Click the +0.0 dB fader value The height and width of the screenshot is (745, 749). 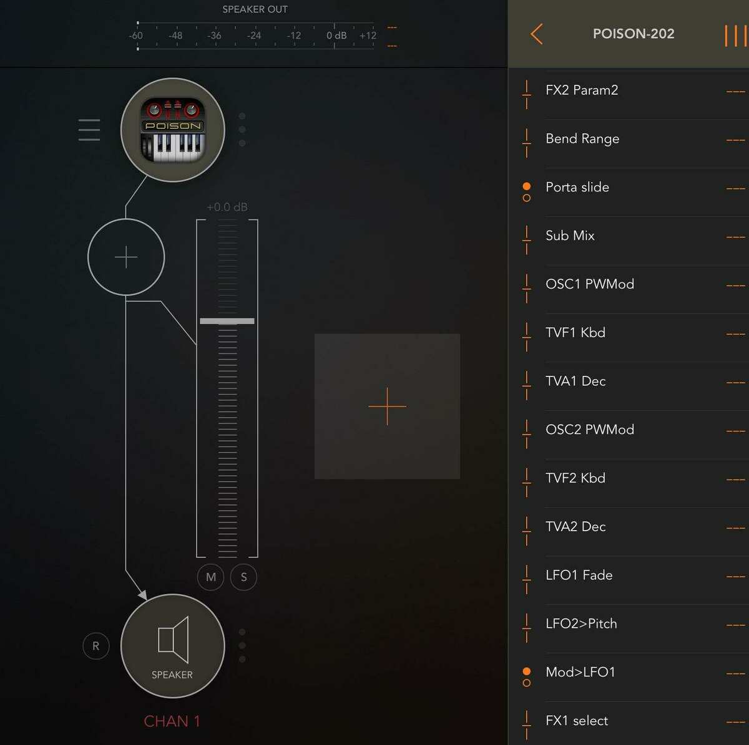coord(227,207)
